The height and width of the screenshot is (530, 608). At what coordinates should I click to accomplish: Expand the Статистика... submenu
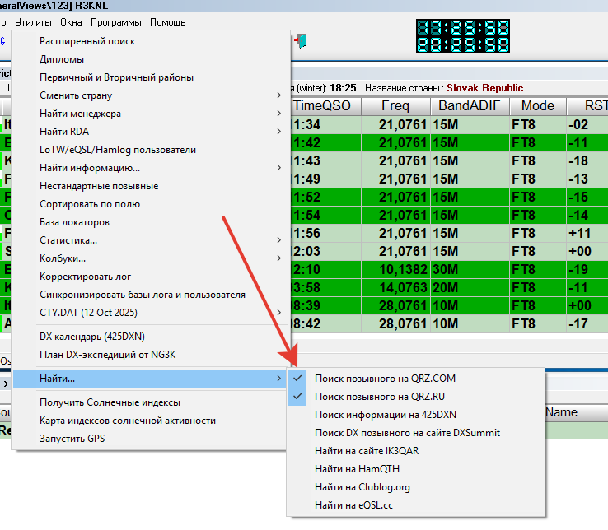coord(152,240)
